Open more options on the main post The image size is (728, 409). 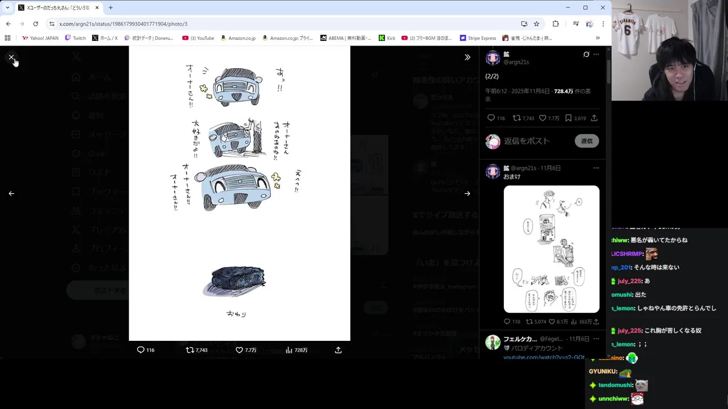click(596, 55)
